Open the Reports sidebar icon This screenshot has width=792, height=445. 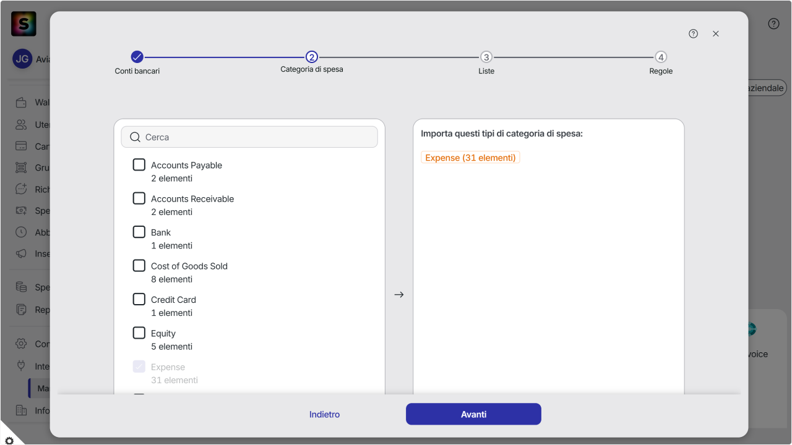(x=22, y=310)
